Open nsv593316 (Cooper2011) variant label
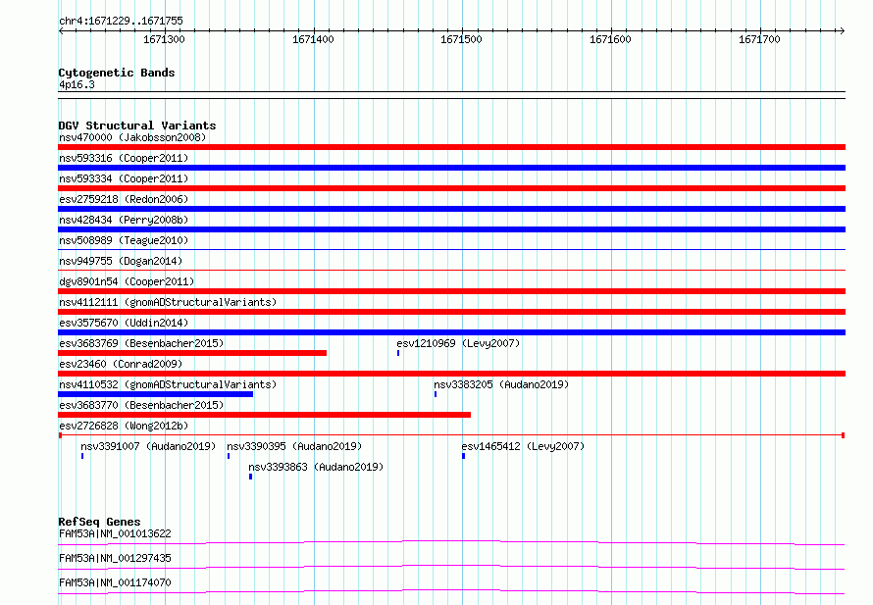This screenshot has height=605, width=873. tap(124, 158)
